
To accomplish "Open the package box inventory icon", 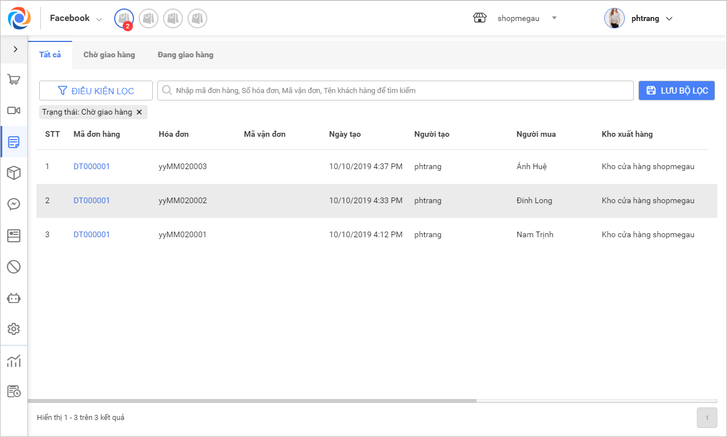I will 14,173.
